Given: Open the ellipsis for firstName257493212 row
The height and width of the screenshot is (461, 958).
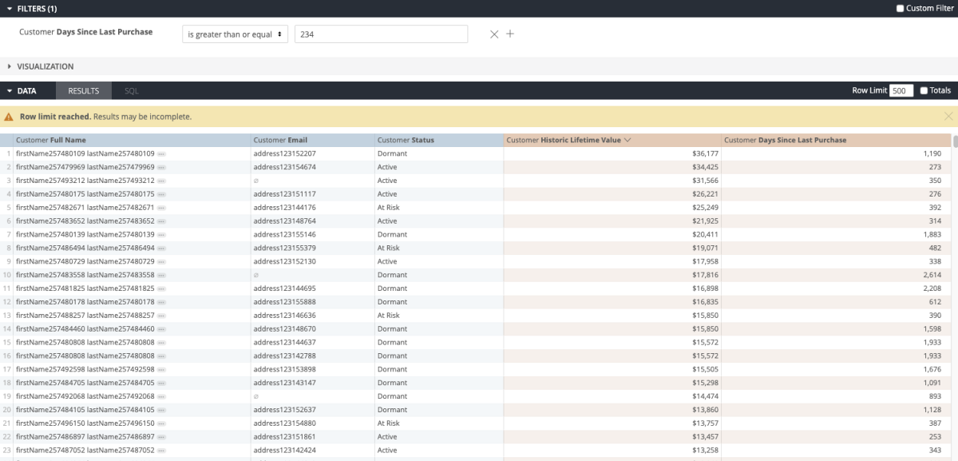Looking at the screenshot, I should click(x=161, y=181).
